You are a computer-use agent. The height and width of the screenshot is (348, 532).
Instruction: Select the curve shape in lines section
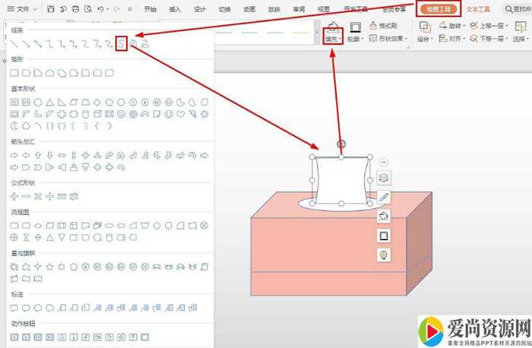tap(120, 44)
